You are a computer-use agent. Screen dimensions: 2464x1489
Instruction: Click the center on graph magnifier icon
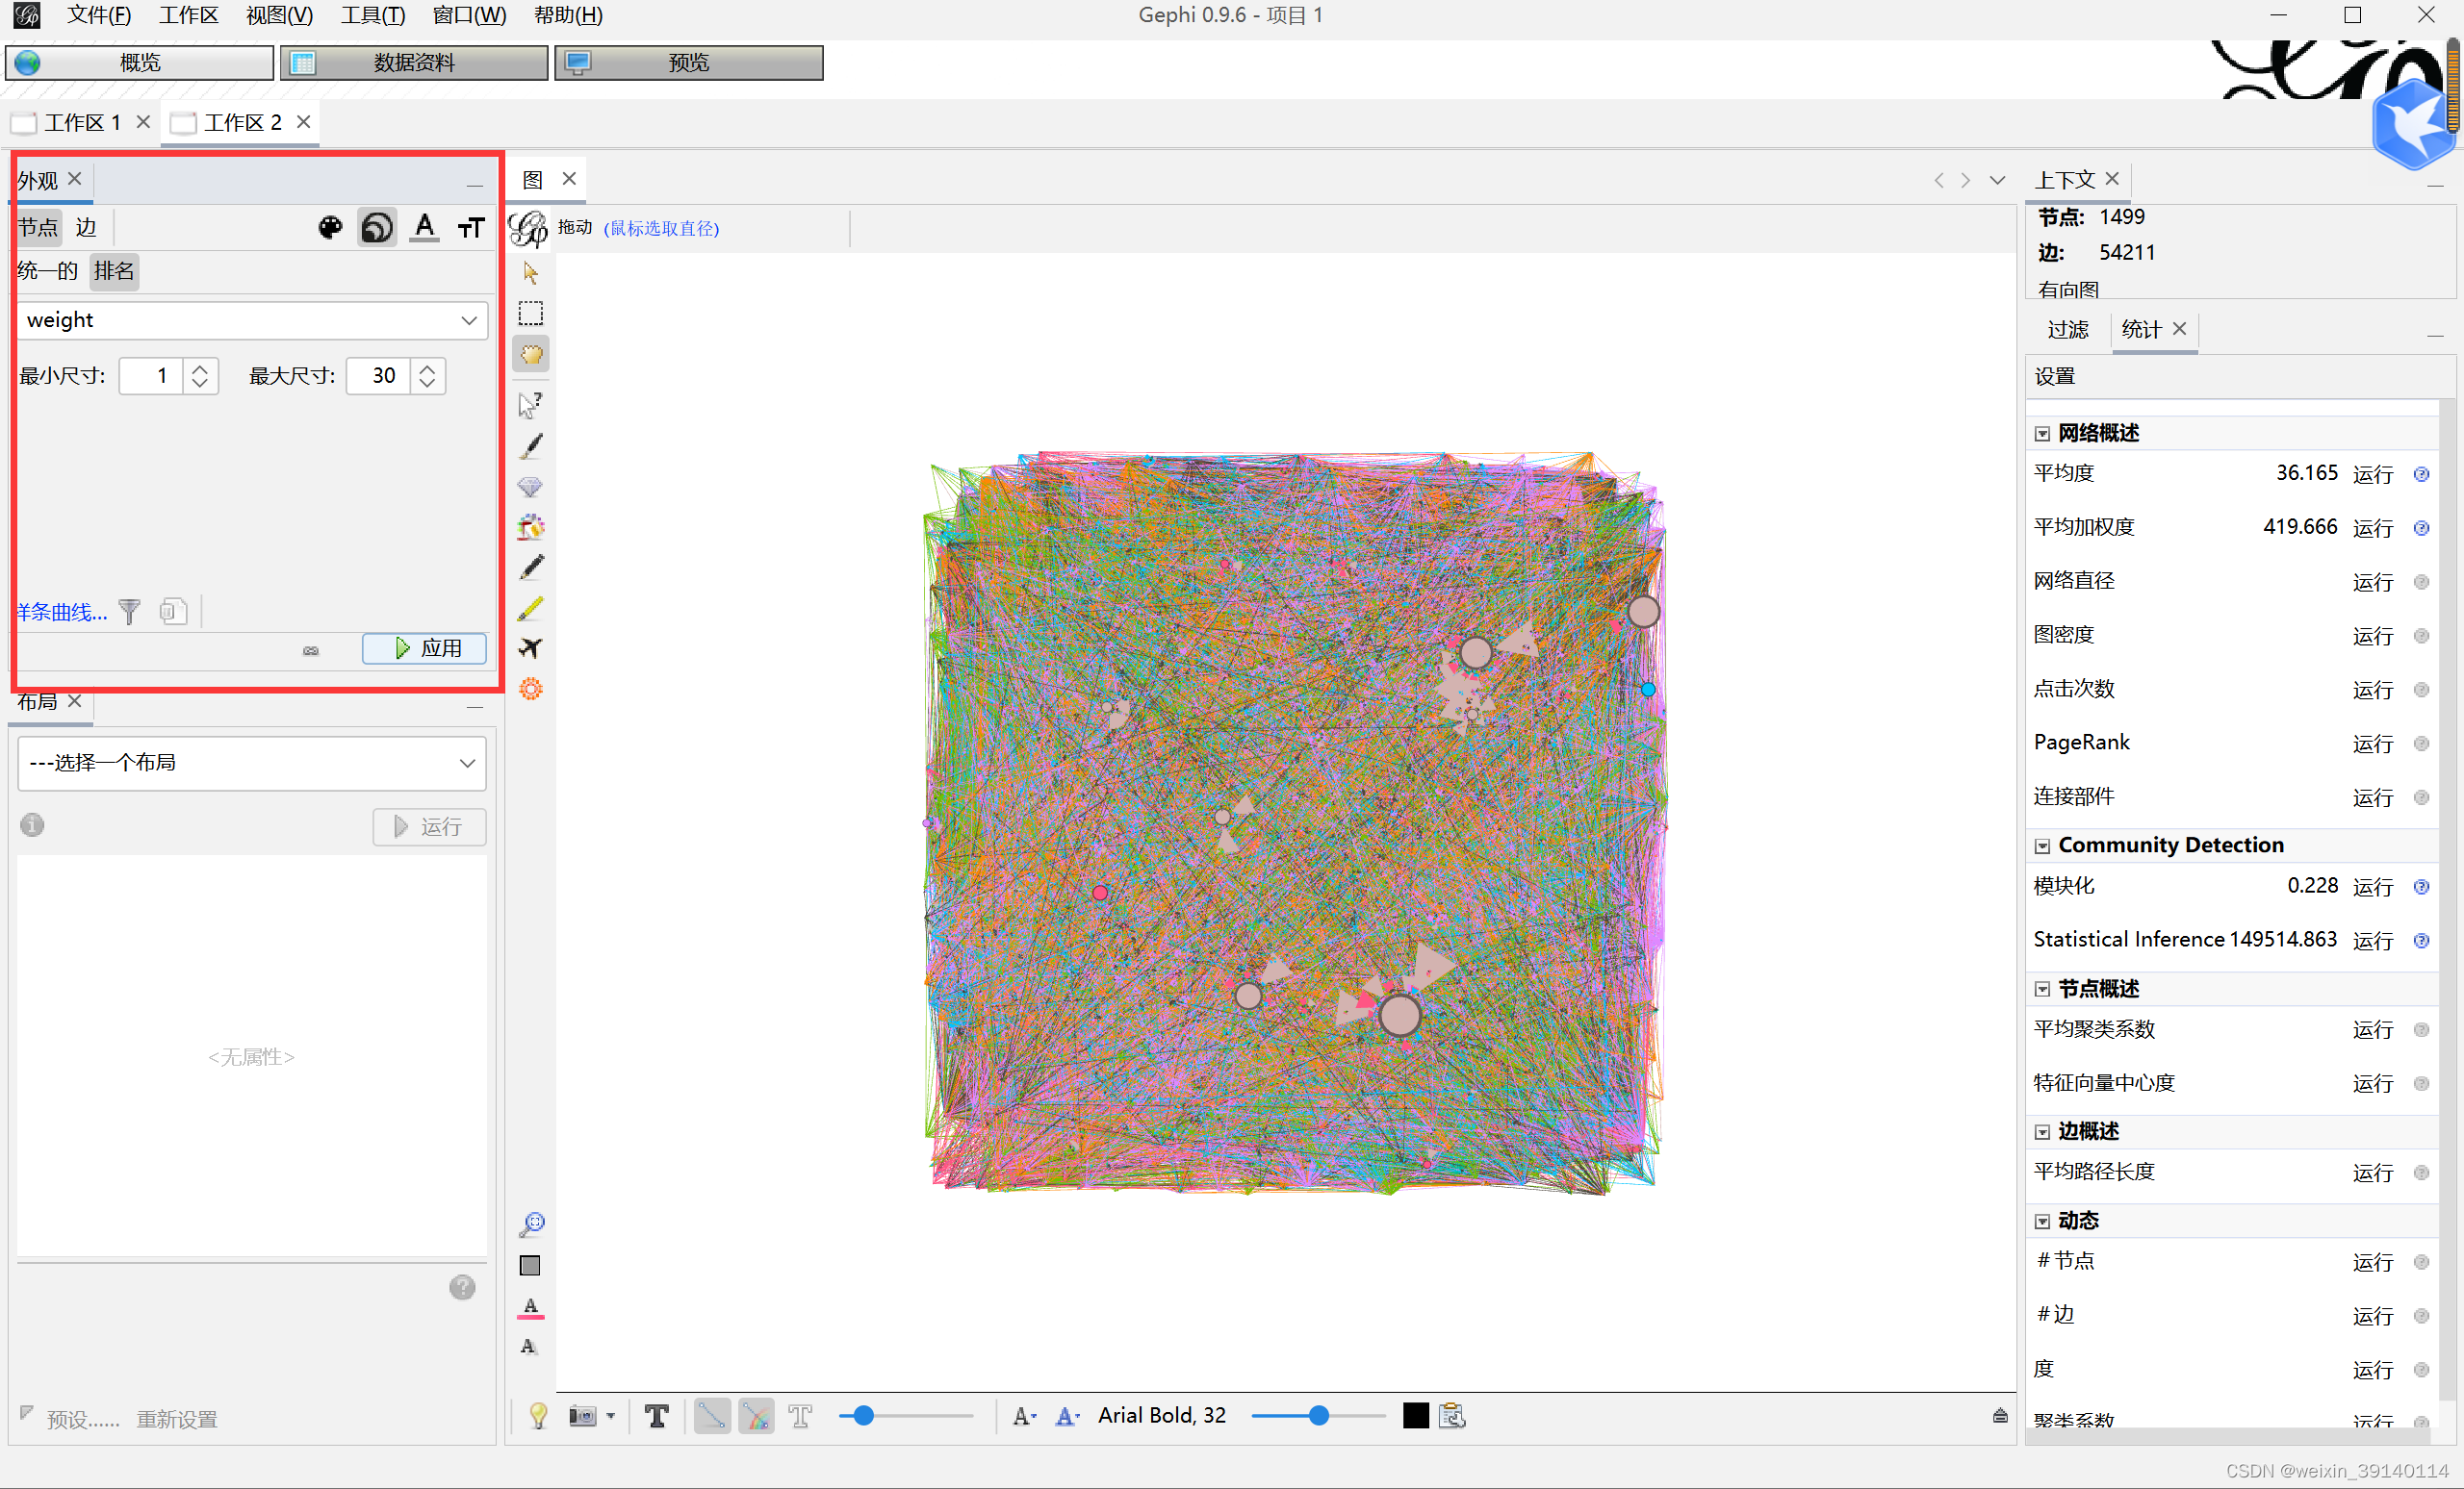(531, 1224)
